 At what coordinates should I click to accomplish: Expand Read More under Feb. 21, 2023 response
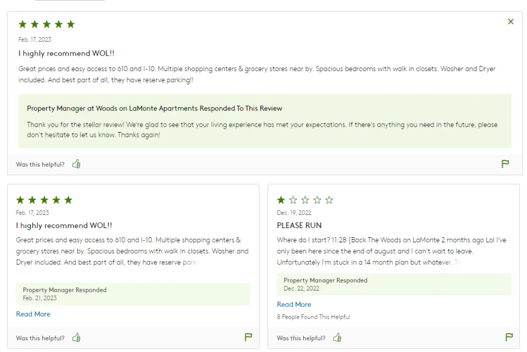(33, 314)
